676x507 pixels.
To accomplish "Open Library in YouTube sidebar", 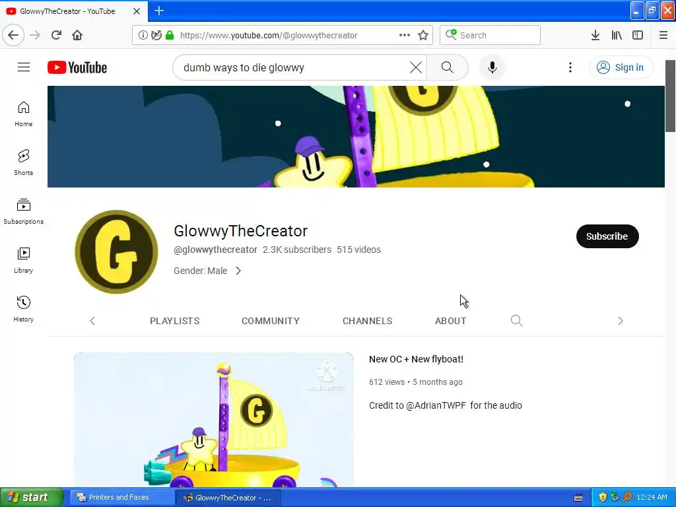I will point(24,260).
